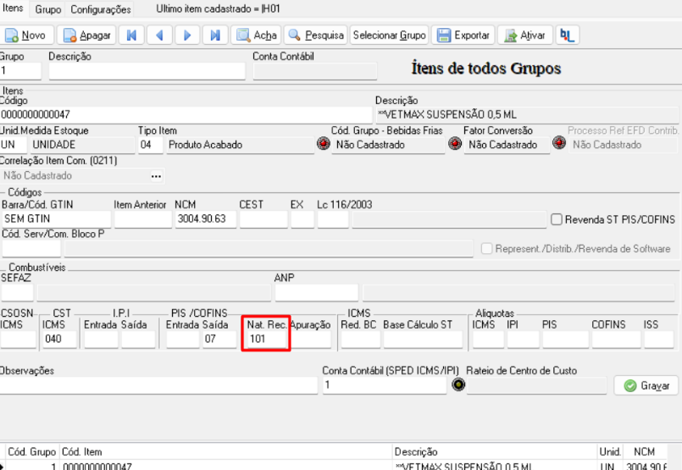
Task: Open the Itens tab
Action: (x=13, y=8)
